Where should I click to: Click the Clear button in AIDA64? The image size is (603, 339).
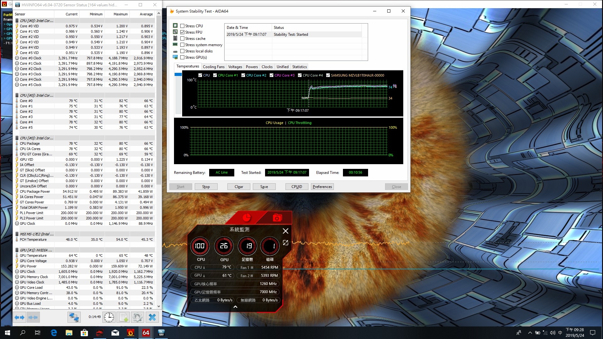(x=239, y=187)
